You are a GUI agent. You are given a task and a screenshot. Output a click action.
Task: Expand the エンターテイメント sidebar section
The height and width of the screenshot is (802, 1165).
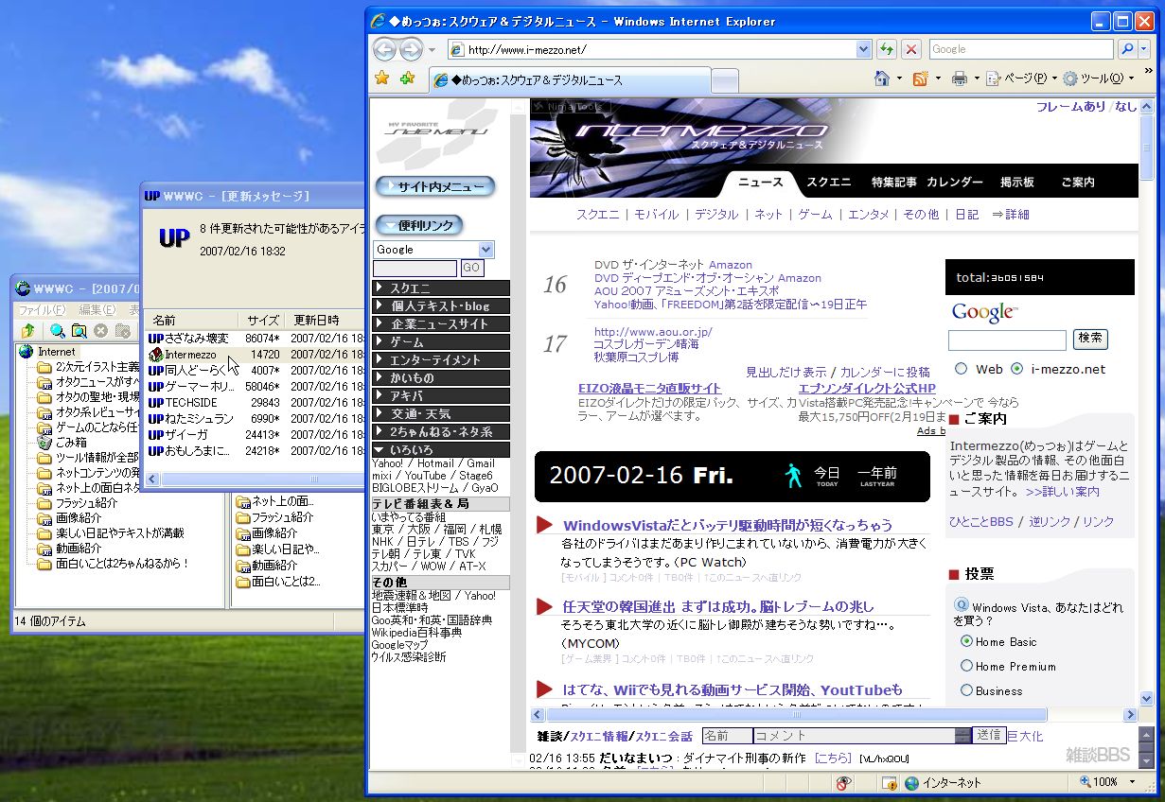click(441, 360)
